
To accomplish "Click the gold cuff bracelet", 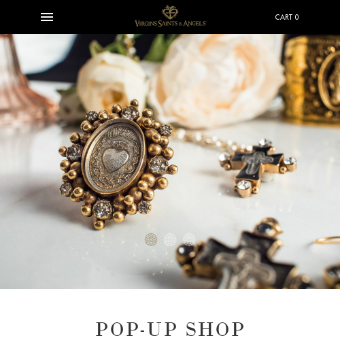I will point(311,80).
